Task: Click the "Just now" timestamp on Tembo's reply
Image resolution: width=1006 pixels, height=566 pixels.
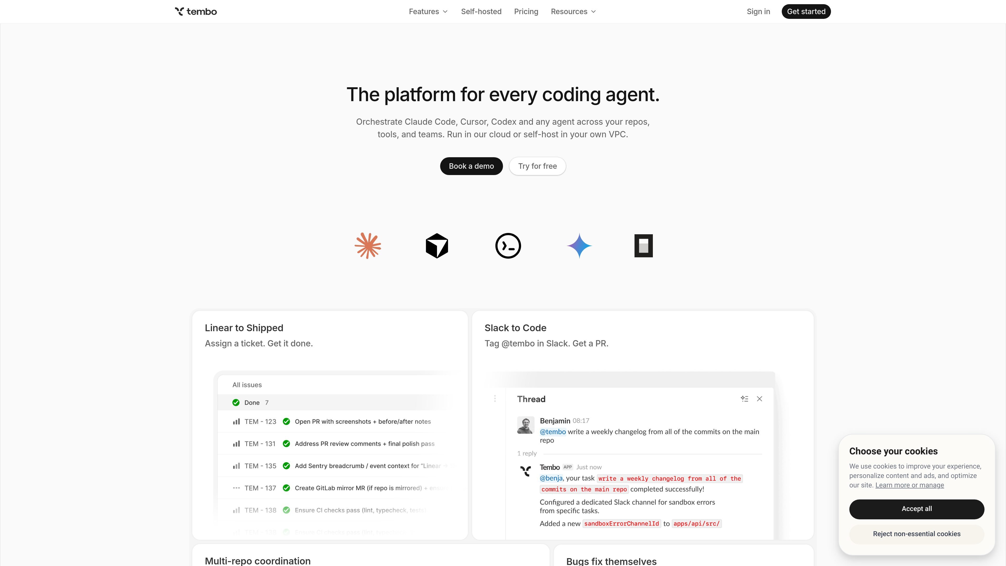Action: pos(589,467)
